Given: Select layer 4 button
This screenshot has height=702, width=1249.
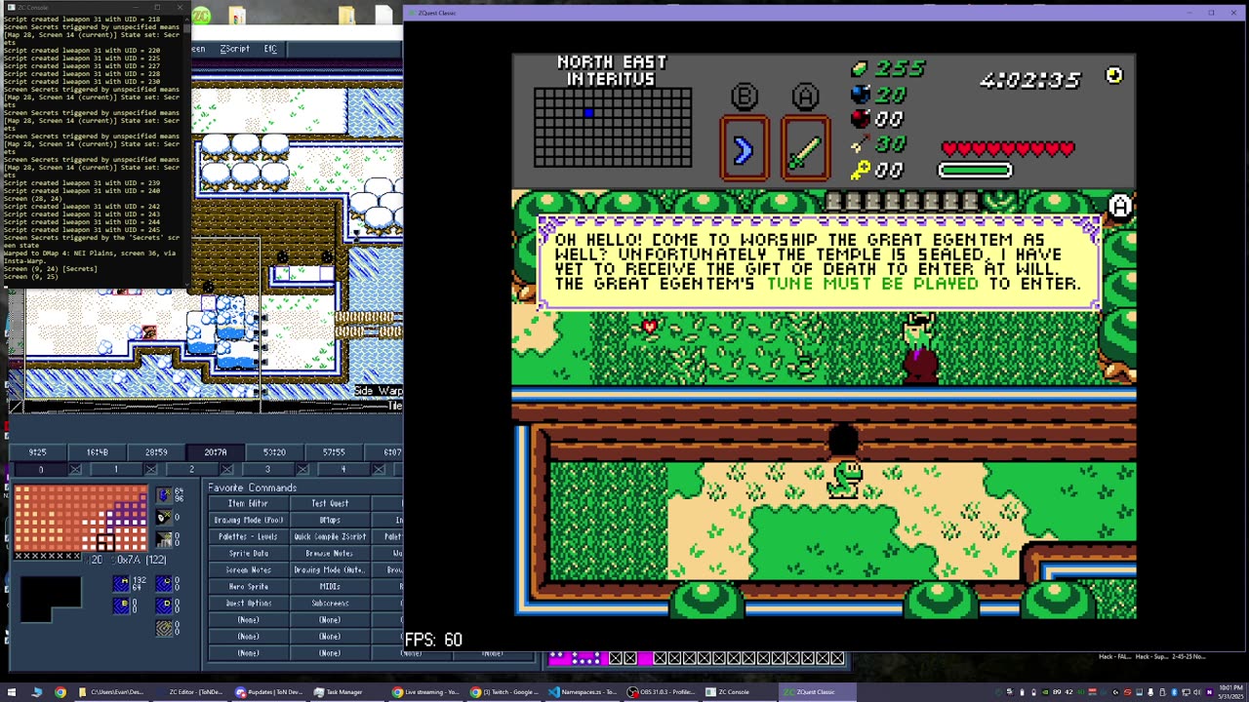Looking at the screenshot, I should 343,470.
